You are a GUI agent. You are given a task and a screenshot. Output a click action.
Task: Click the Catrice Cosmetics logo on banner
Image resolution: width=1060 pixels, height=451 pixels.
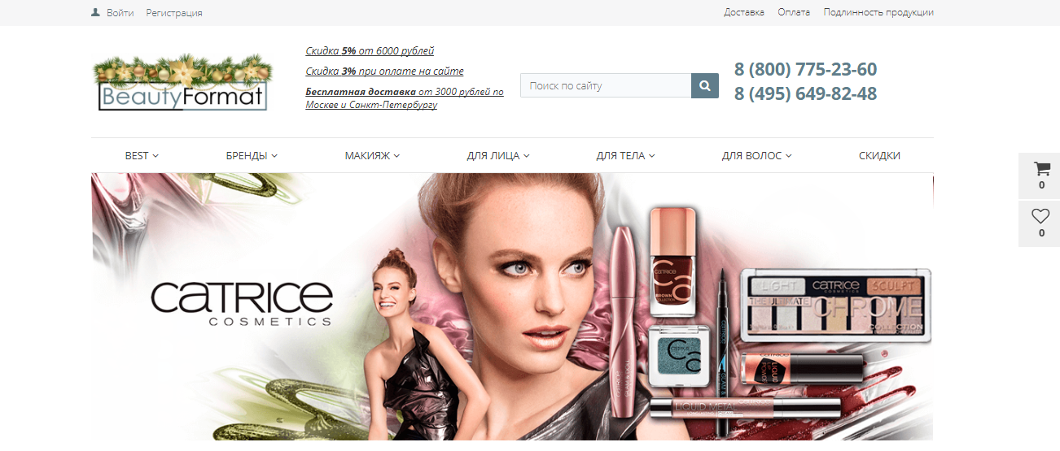click(242, 303)
